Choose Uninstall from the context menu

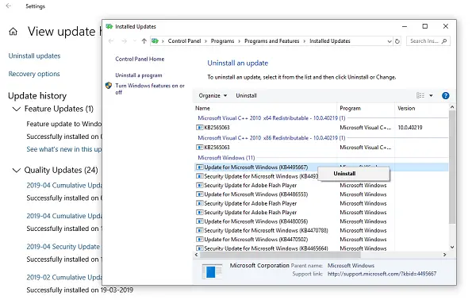(344, 173)
